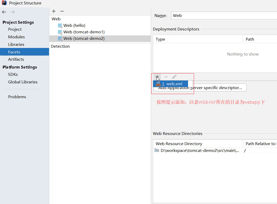This screenshot has width=277, height=204.
Task: Click the remove descriptor minus icon
Action: tap(166, 77)
